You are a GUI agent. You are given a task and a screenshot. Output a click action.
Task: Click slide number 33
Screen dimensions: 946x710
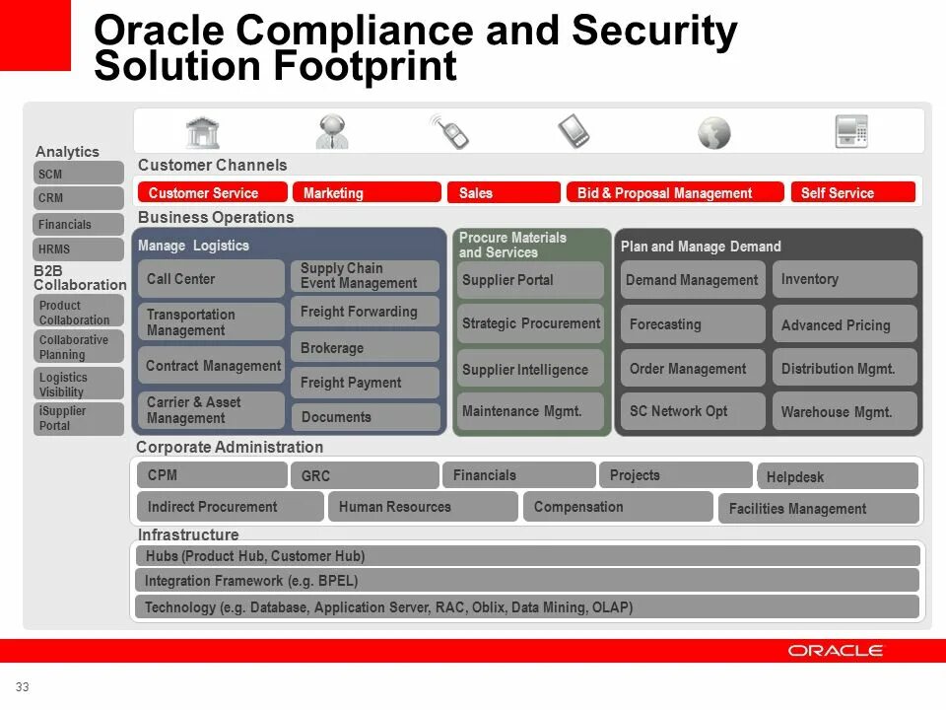tap(23, 686)
